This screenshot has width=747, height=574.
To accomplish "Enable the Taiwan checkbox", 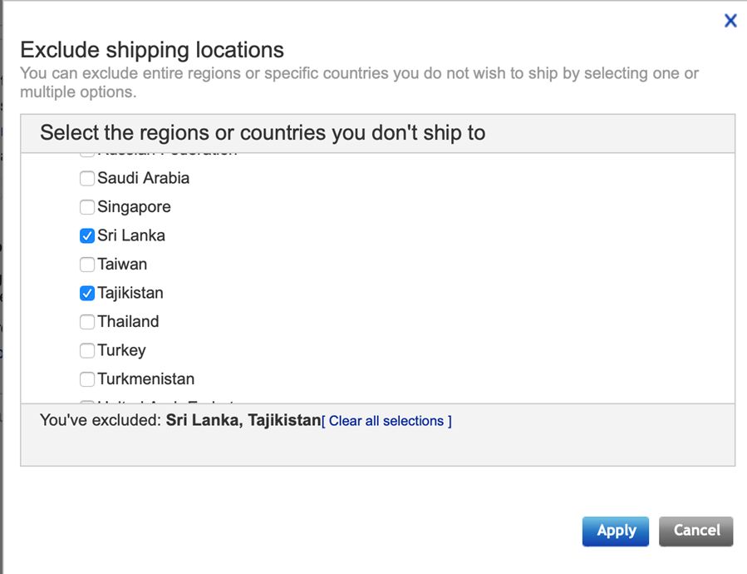I will tap(87, 265).
